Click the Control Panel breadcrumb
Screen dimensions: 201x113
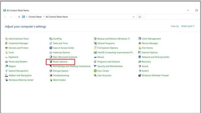(35, 17)
